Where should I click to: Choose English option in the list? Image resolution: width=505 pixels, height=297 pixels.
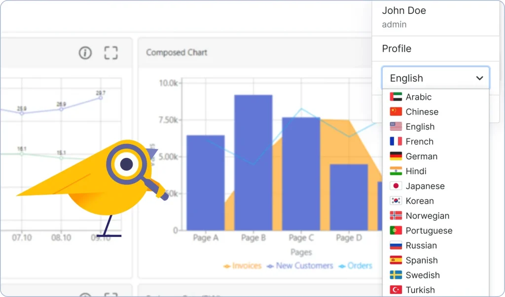(x=435, y=127)
